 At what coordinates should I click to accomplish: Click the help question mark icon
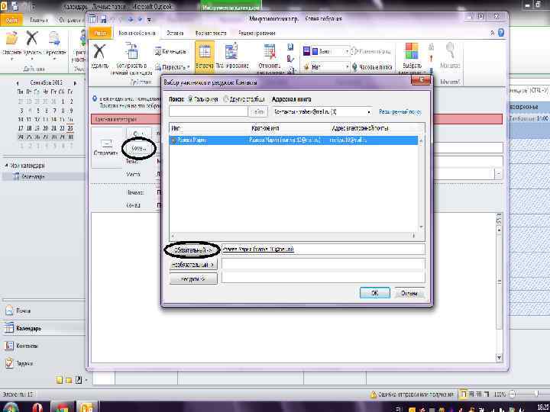pyautogui.click(x=501, y=33)
